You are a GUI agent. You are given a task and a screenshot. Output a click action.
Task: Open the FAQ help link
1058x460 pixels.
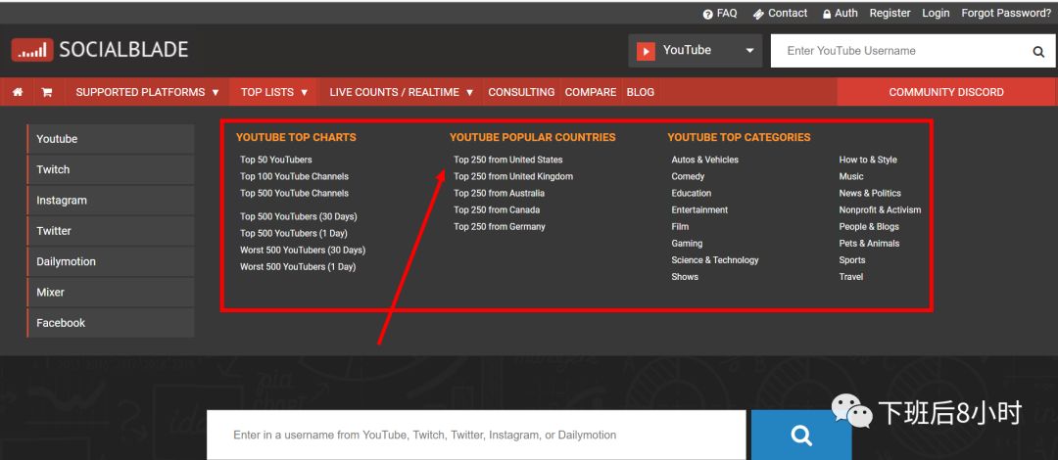click(x=720, y=14)
